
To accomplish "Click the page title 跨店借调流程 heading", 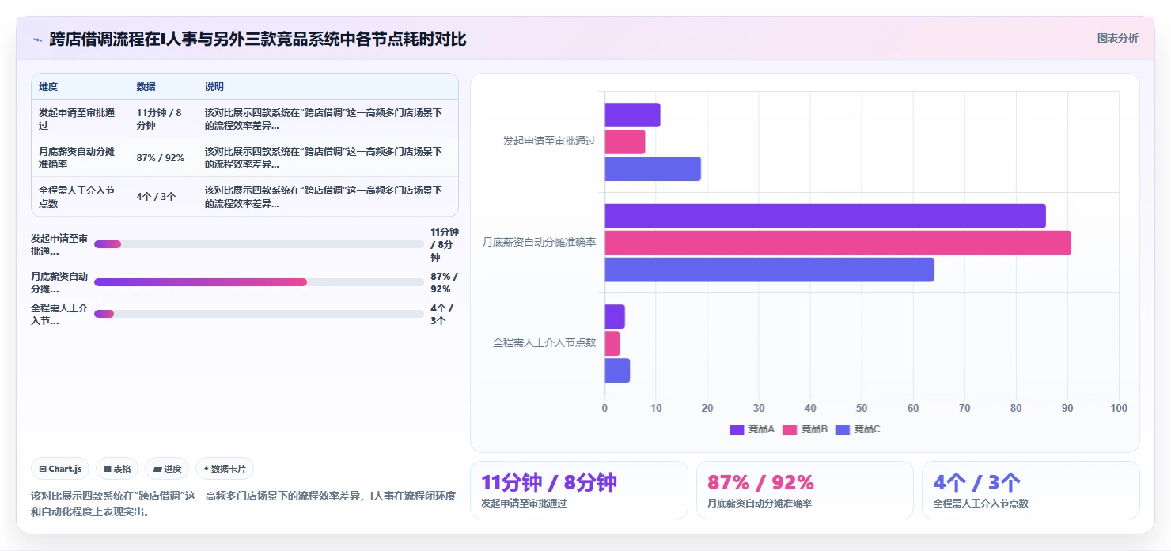I will (258, 39).
